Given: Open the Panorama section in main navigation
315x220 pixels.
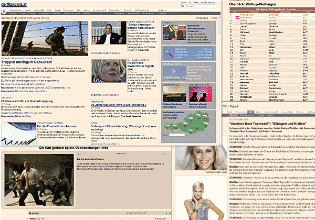Looking at the screenshot, I should 68,10.
